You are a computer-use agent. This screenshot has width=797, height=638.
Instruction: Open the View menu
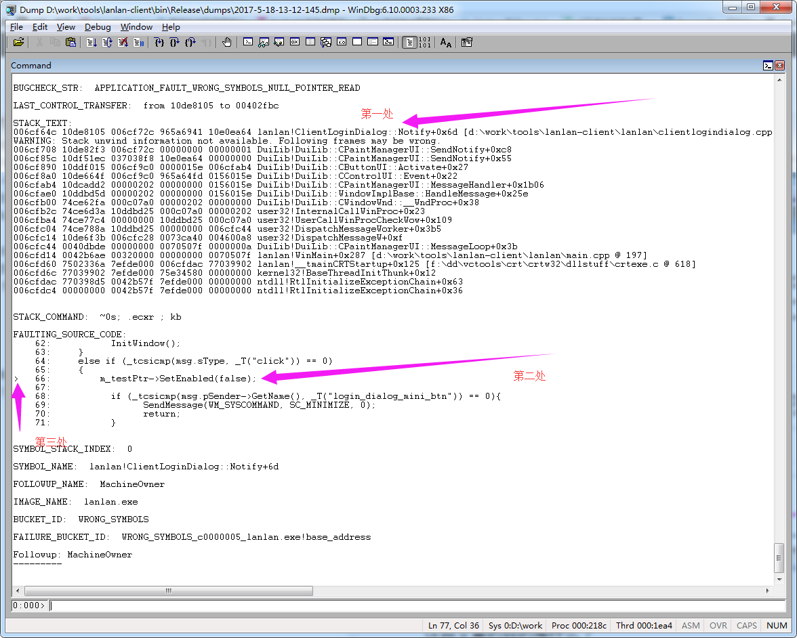[66, 27]
